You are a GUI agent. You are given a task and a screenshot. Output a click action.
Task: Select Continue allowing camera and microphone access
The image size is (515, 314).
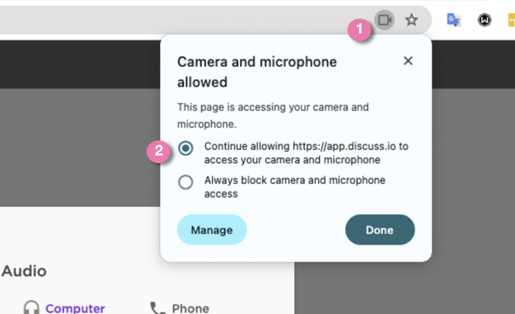[x=185, y=148]
